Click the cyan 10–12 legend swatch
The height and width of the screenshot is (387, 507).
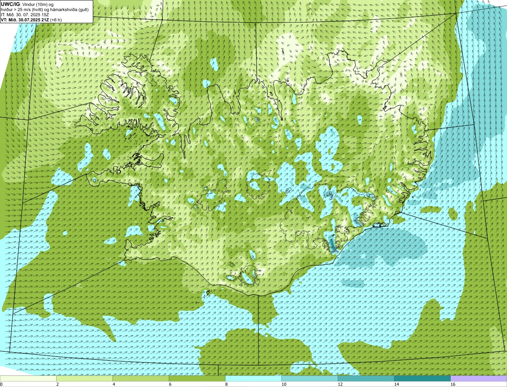pyautogui.click(x=310, y=378)
